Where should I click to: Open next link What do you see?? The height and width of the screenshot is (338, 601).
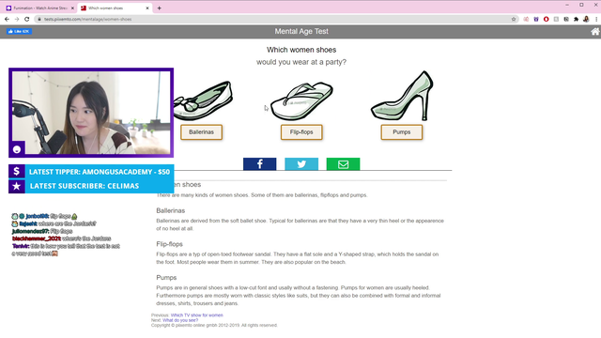tap(180, 320)
